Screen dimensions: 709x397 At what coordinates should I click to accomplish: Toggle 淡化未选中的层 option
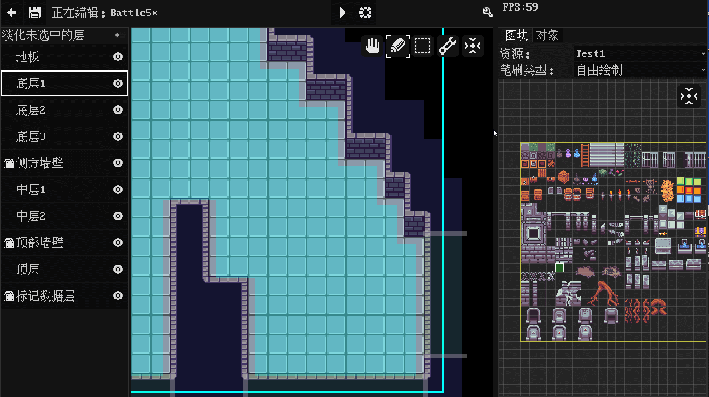pyautogui.click(x=117, y=35)
